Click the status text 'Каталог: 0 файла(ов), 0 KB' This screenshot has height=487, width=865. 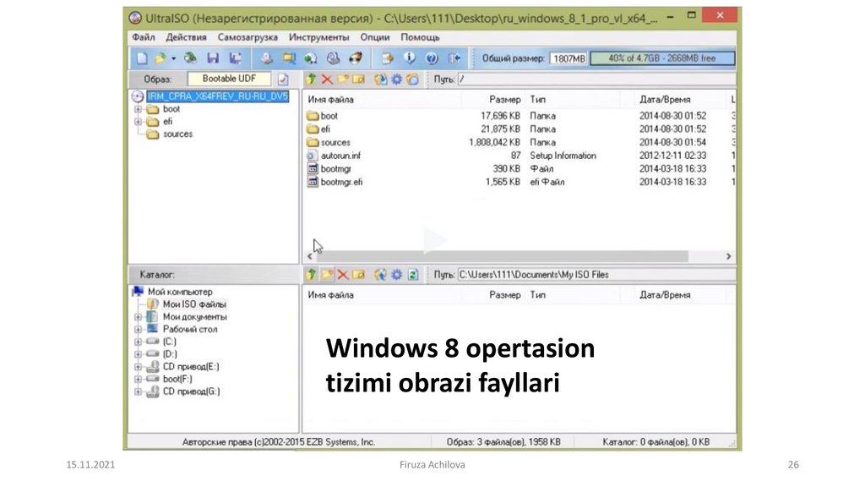tap(656, 441)
